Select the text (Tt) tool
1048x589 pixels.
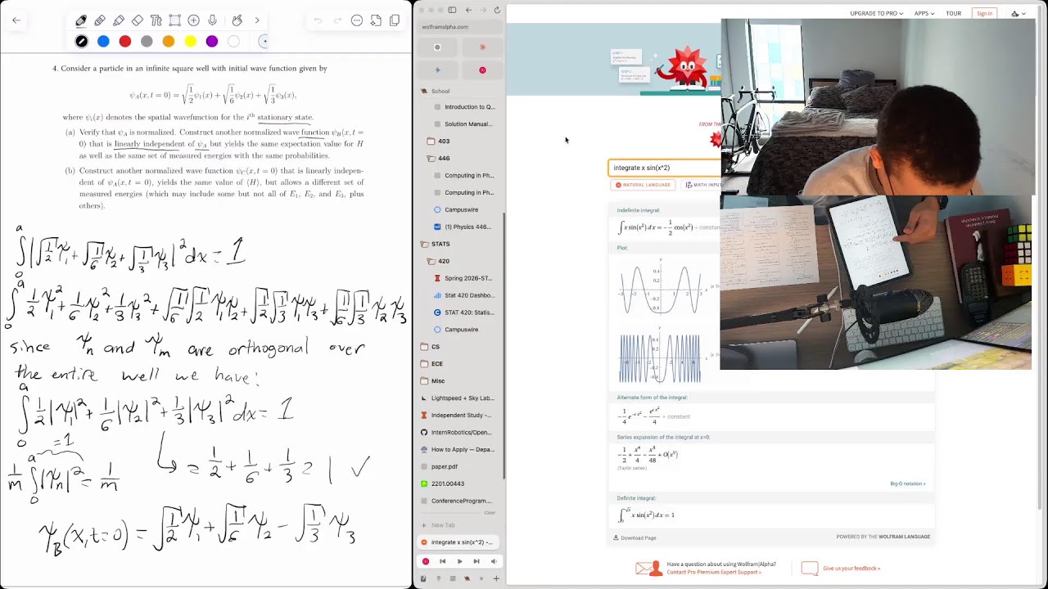click(156, 20)
